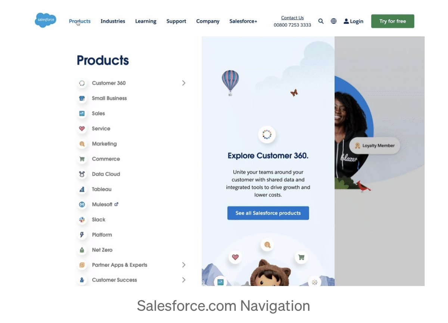Open the Contact Us link
The width and height of the screenshot is (448, 323).
tap(292, 18)
